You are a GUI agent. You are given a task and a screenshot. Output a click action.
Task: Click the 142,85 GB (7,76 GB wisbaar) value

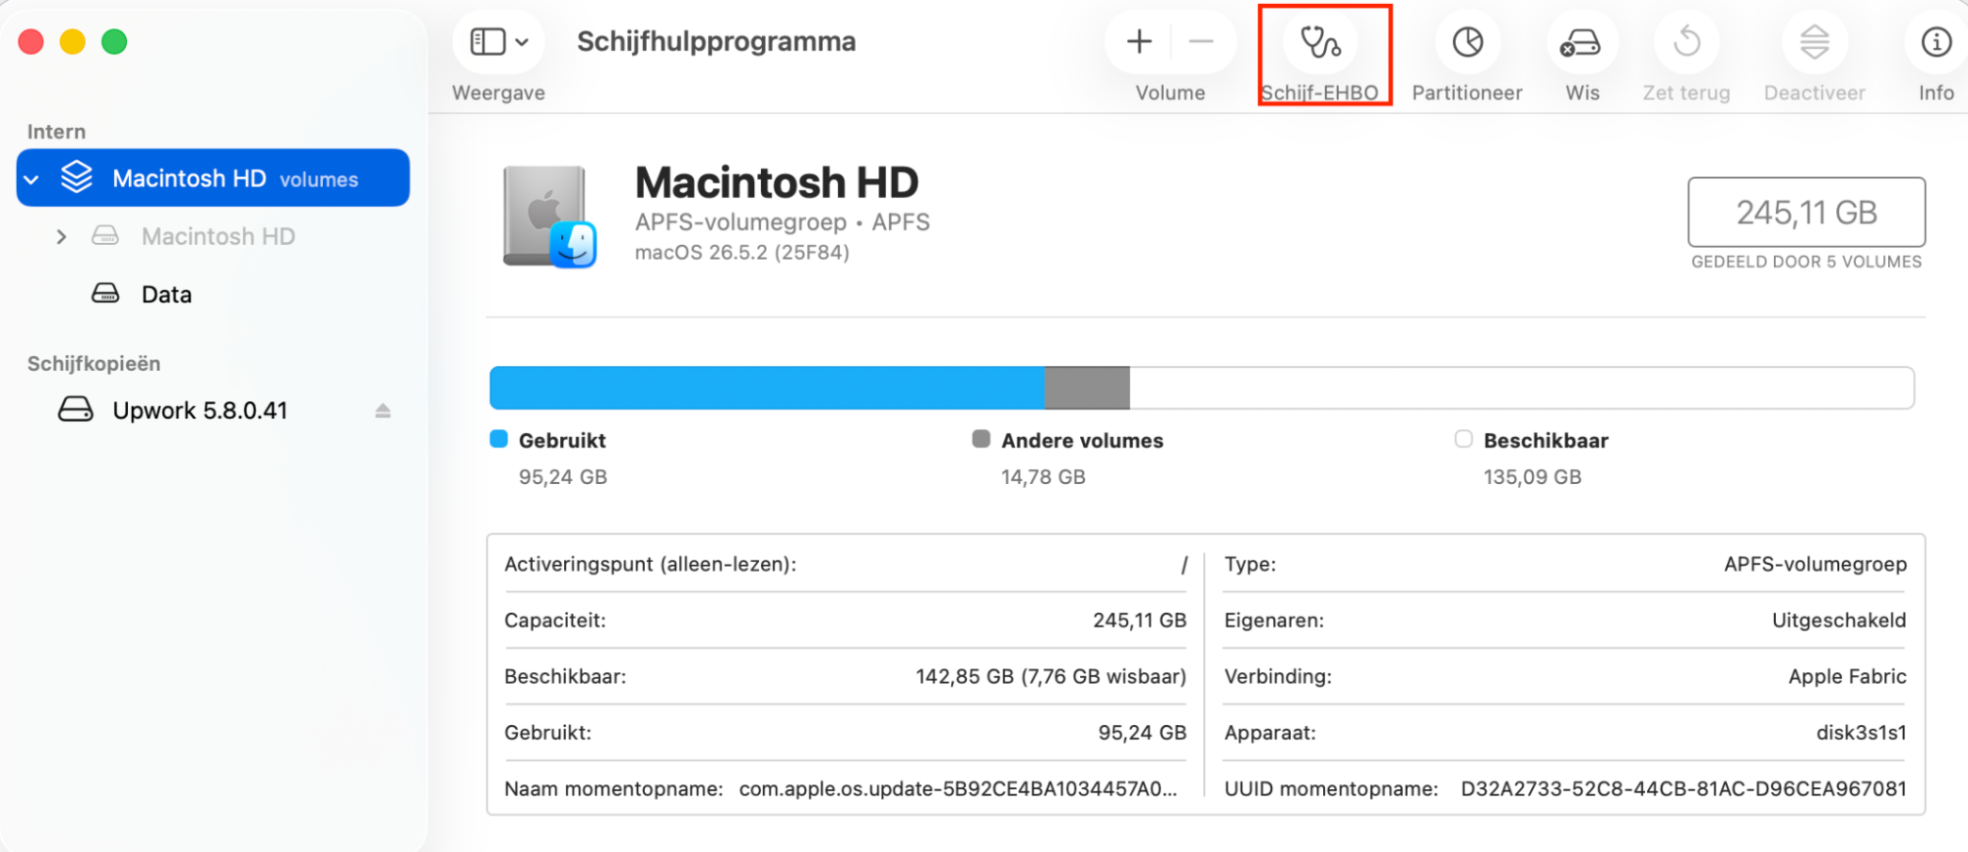[x=1050, y=677]
